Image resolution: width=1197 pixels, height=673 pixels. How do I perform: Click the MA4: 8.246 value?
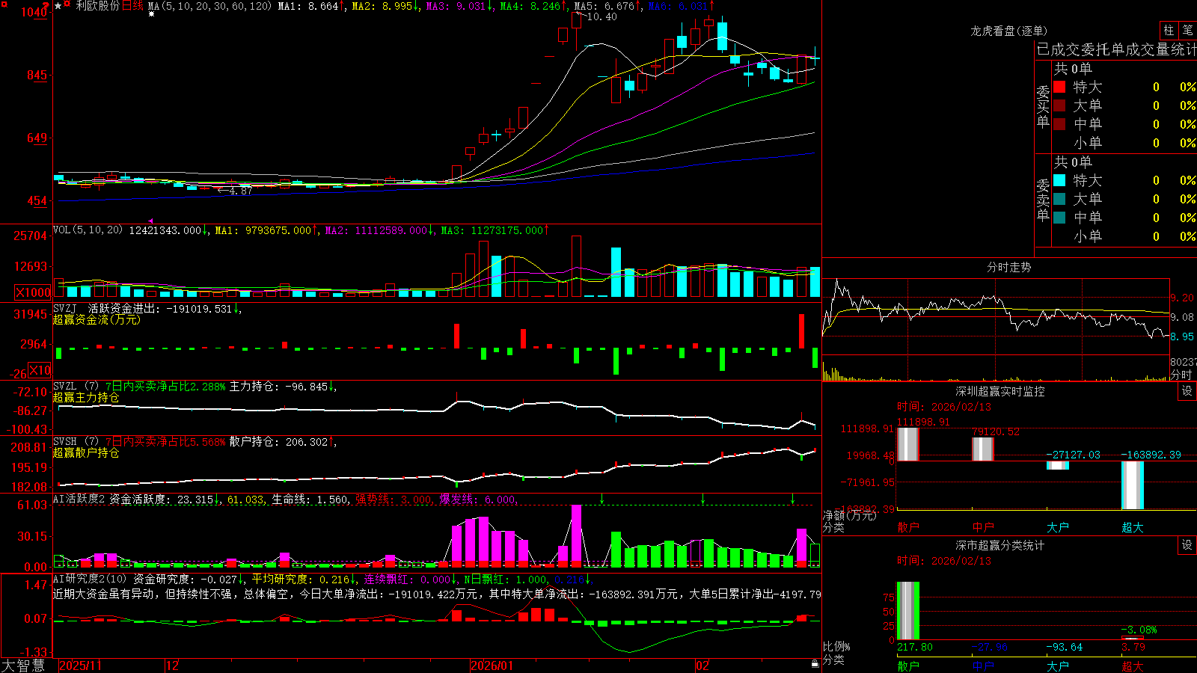coord(530,6)
